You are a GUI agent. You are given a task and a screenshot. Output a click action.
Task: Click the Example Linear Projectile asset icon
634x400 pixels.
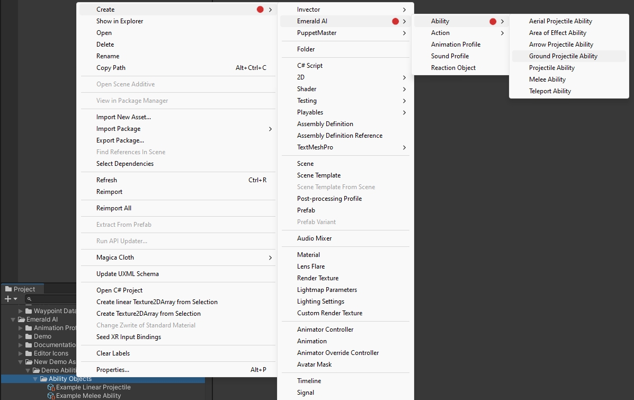tap(51, 387)
